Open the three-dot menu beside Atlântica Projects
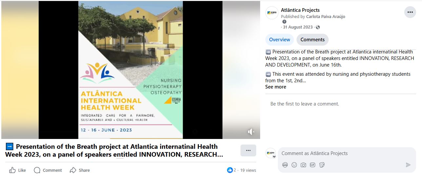The image size is (422, 176). (x=410, y=12)
